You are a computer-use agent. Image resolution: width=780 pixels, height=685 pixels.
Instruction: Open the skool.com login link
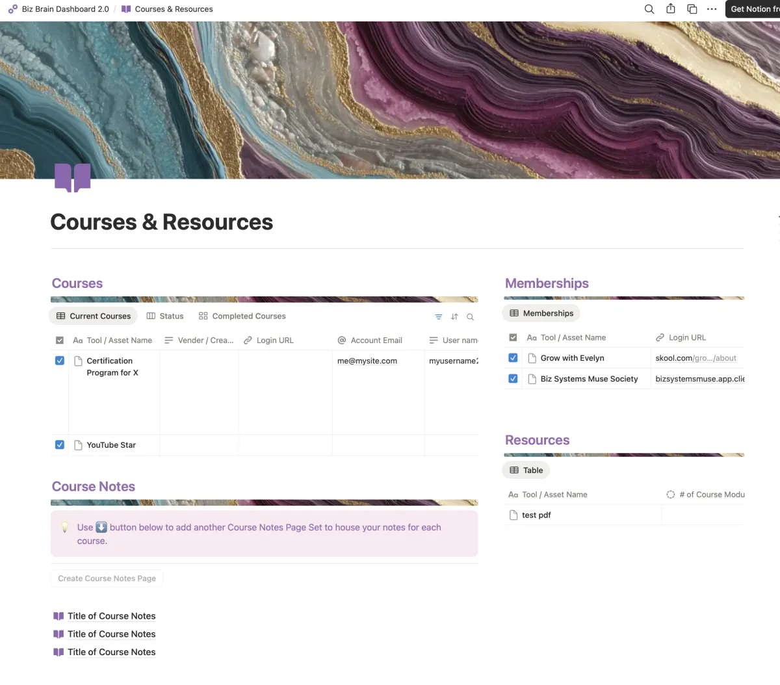pyautogui.click(x=696, y=358)
